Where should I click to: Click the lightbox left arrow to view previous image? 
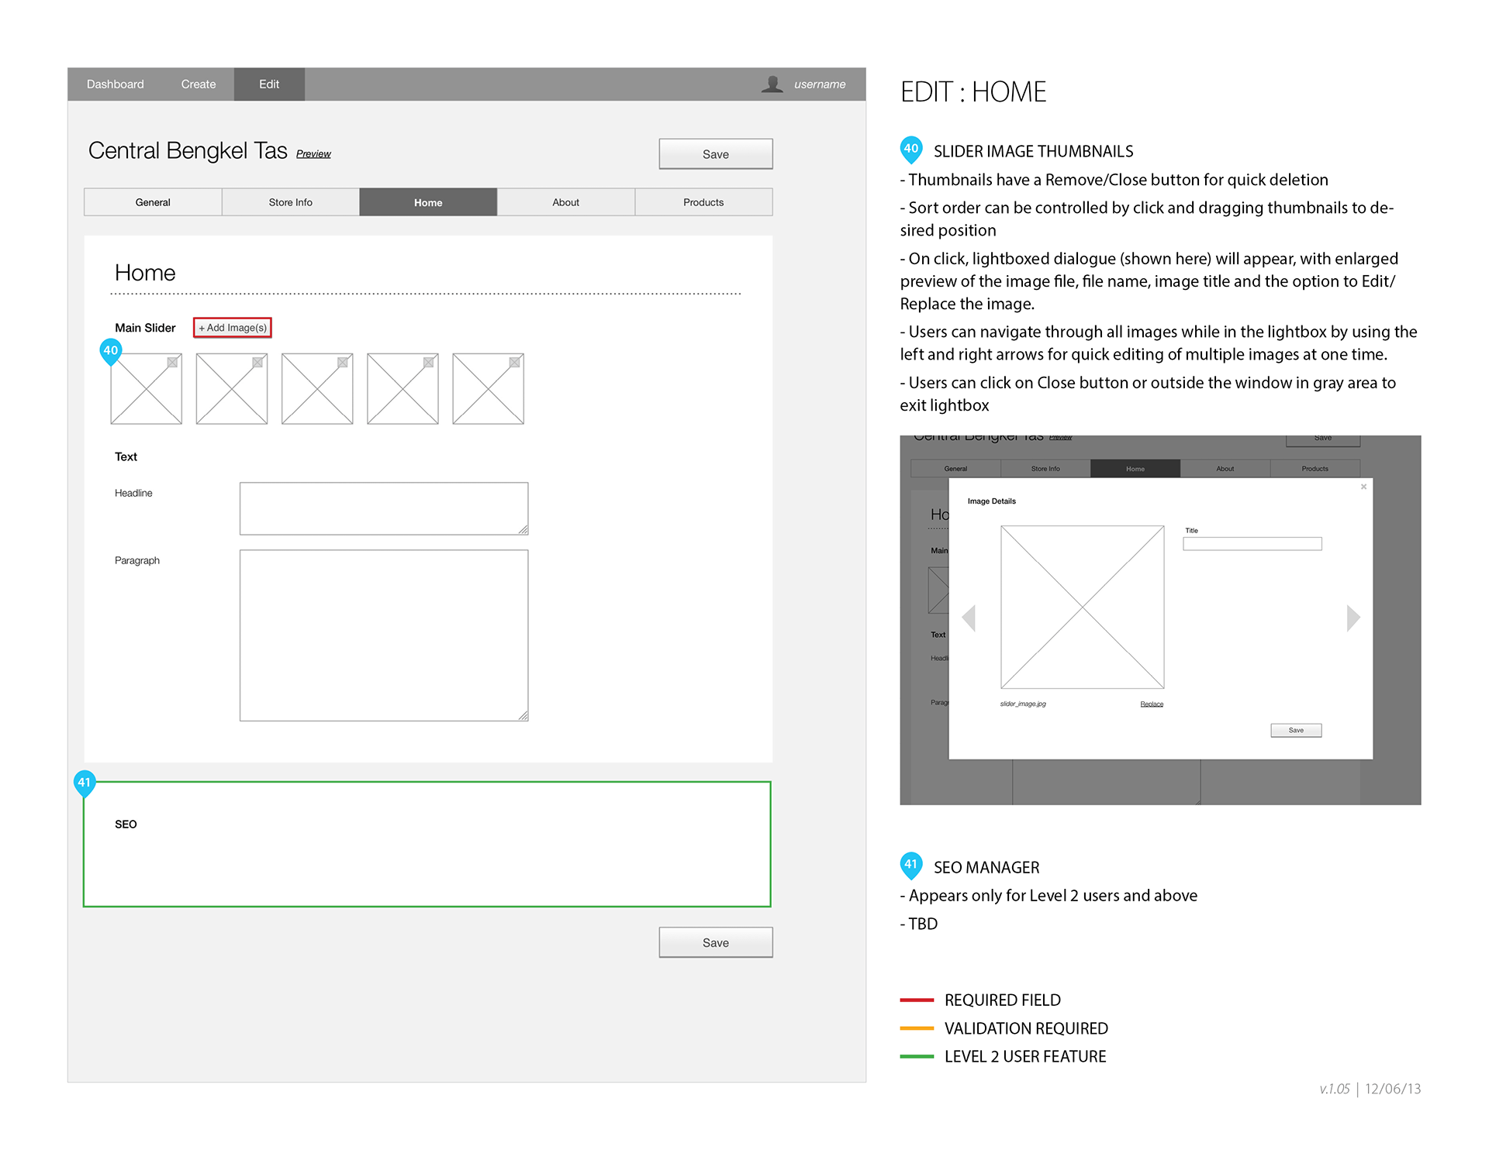click(x=969, y=618)
